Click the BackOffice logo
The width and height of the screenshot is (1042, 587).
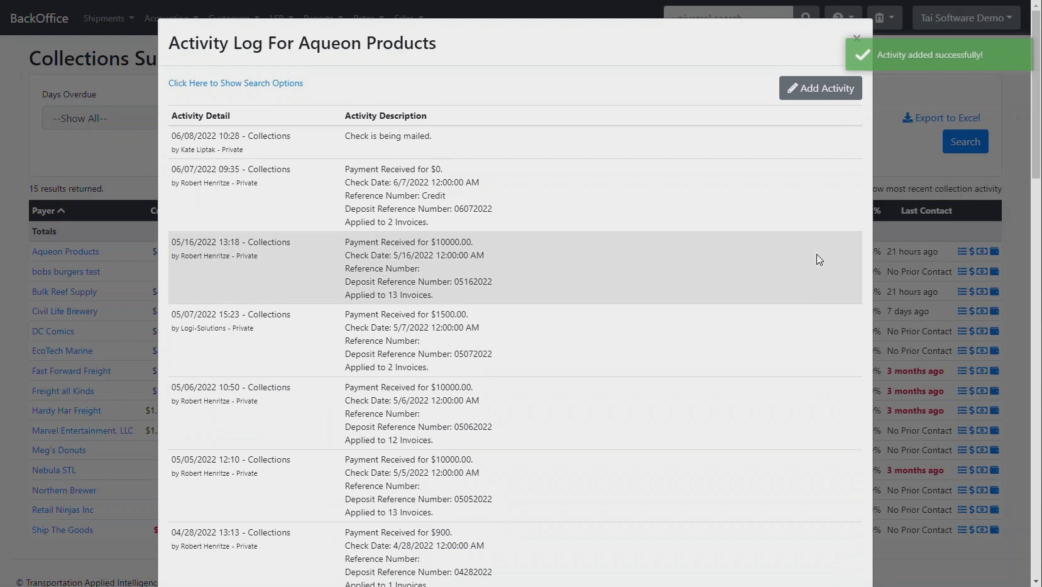(39, 18)
